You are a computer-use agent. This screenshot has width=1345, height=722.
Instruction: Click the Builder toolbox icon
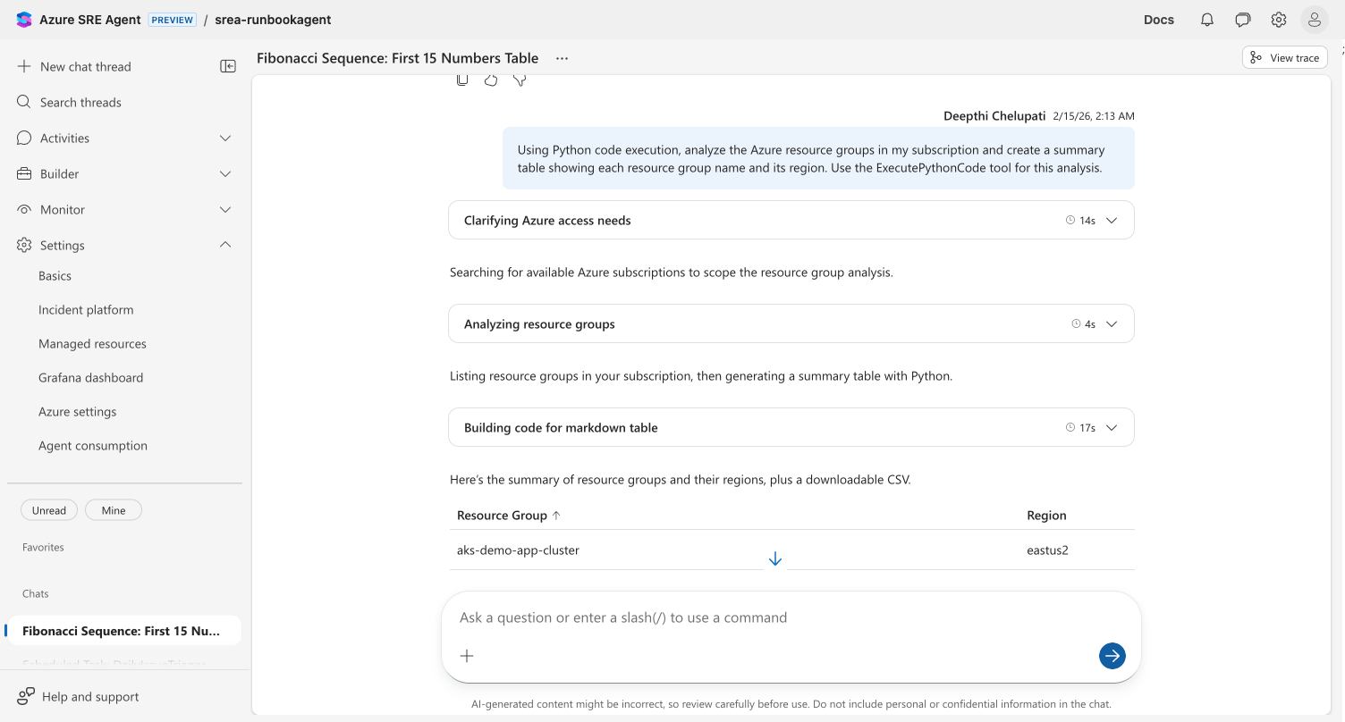[24, 173]
